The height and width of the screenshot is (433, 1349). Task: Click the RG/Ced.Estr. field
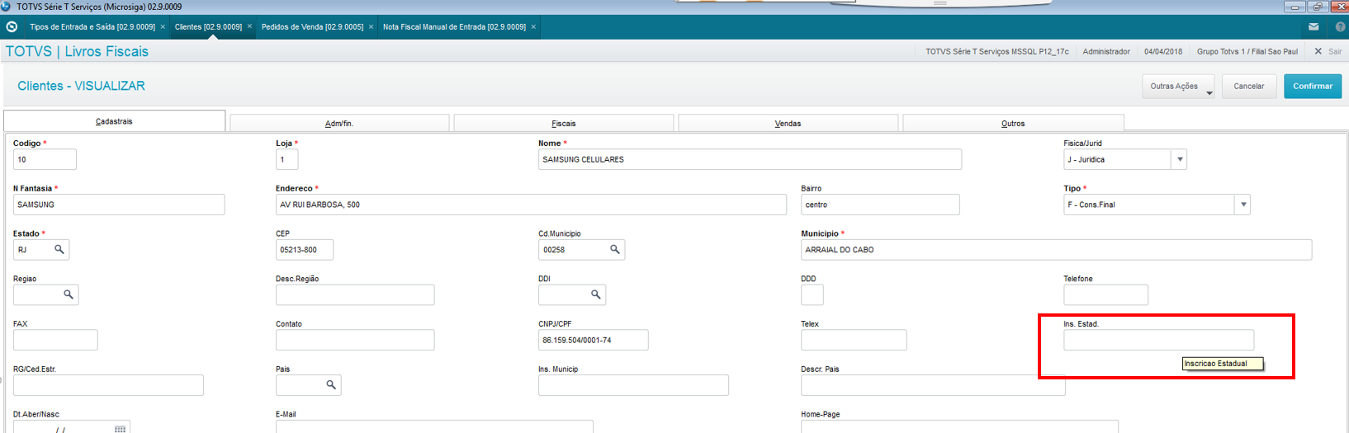click(108, 385)
